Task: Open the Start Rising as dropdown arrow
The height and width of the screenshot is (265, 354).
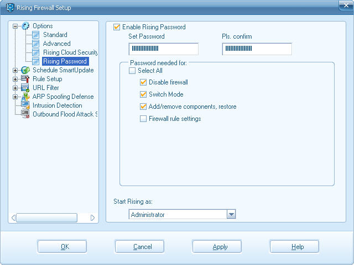Action: (x=231, y=214)
